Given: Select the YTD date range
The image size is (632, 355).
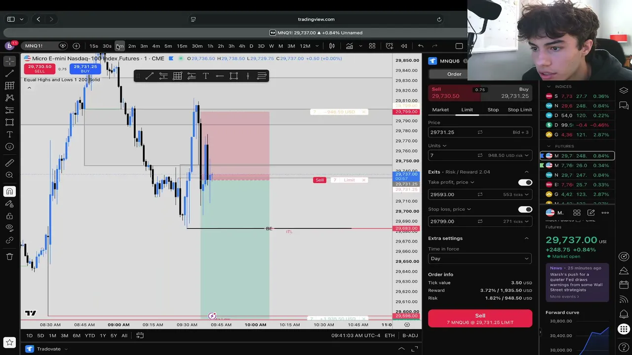Looking at the screenshot, I should pos(89,335).
